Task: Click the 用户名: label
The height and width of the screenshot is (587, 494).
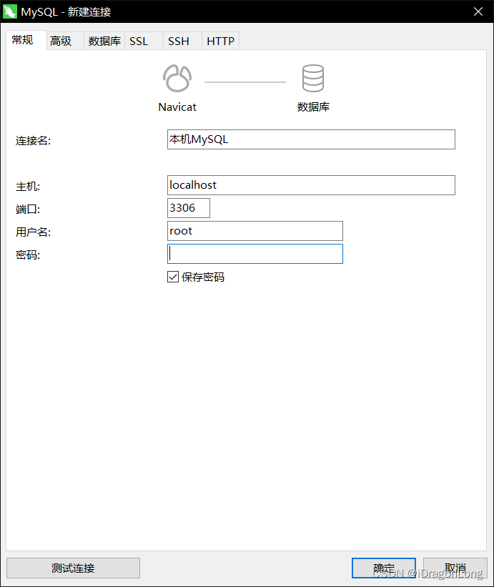Action: coord(33,232)
